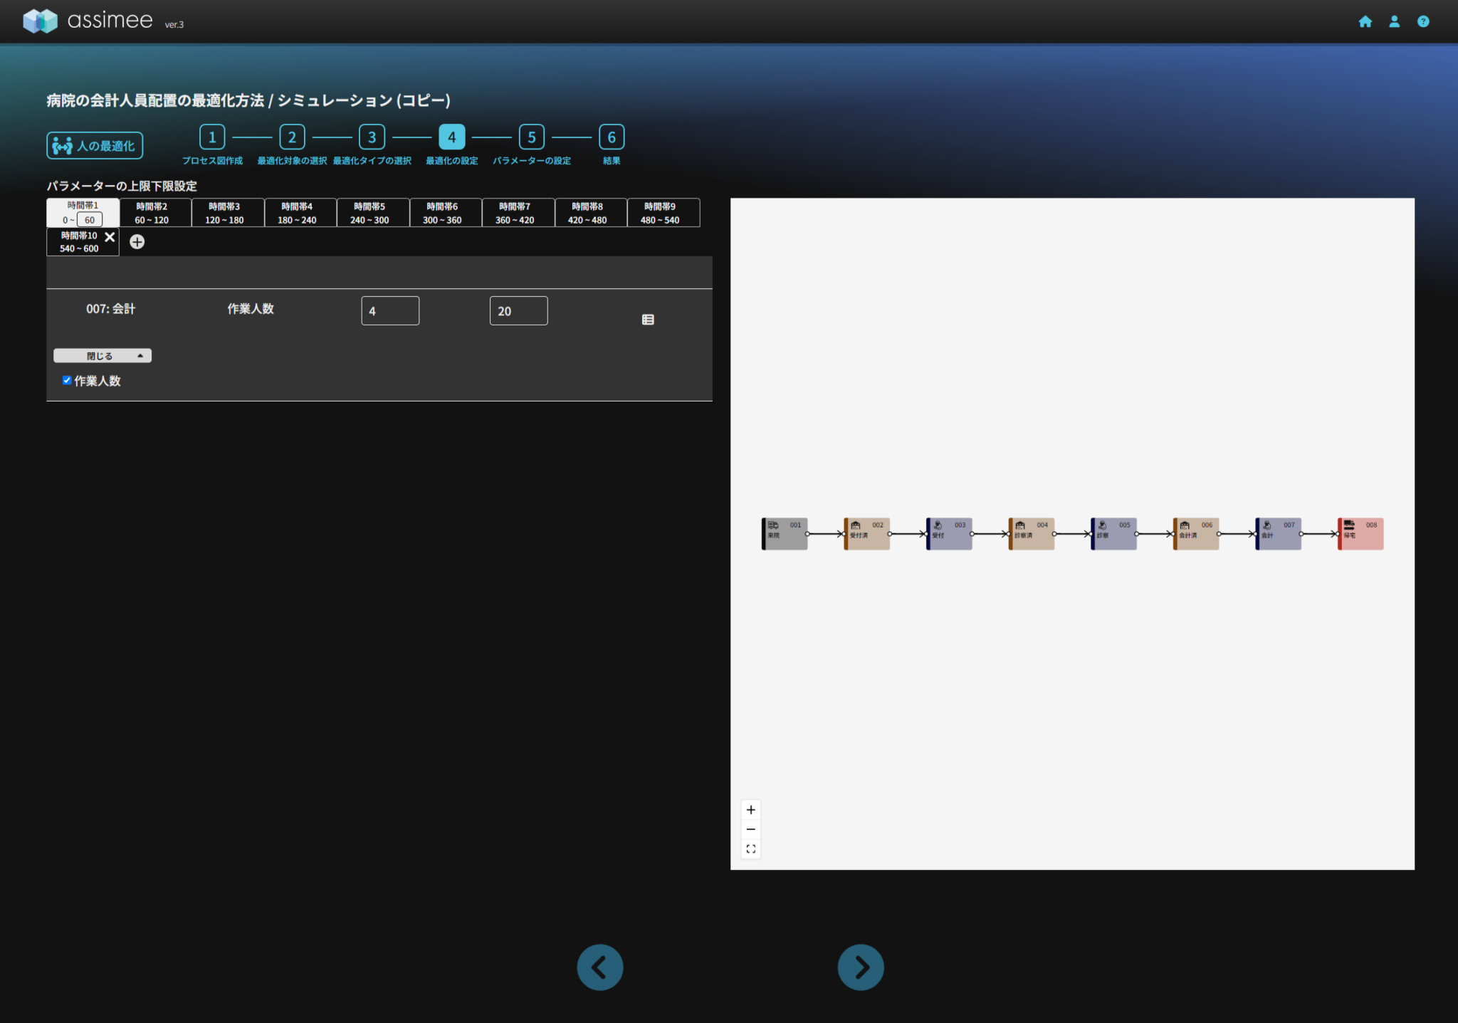Edit lower limit field showing 4
Image resolution: width=1458 pixels, height=1023 pixels.
pyautogui.click(x=389, y=311)
